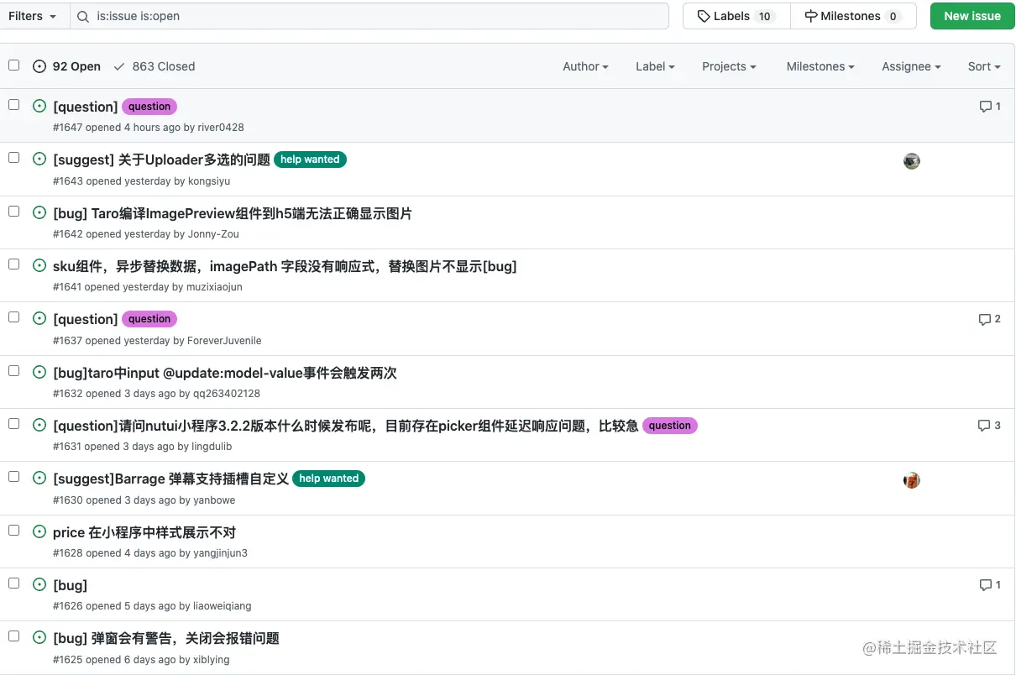Select checkbox for issue #1647
1016x675 pixels.
point(13,104)
